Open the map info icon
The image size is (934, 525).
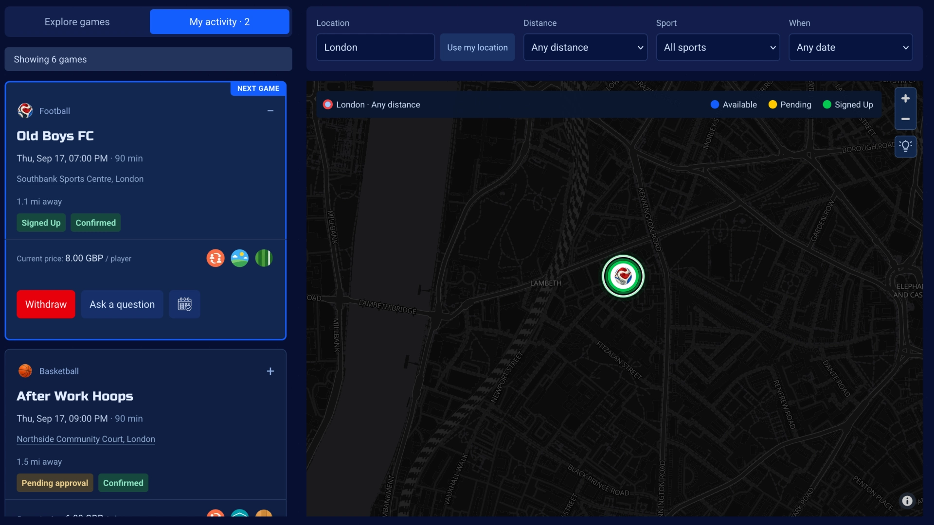[x=907, y=501]
